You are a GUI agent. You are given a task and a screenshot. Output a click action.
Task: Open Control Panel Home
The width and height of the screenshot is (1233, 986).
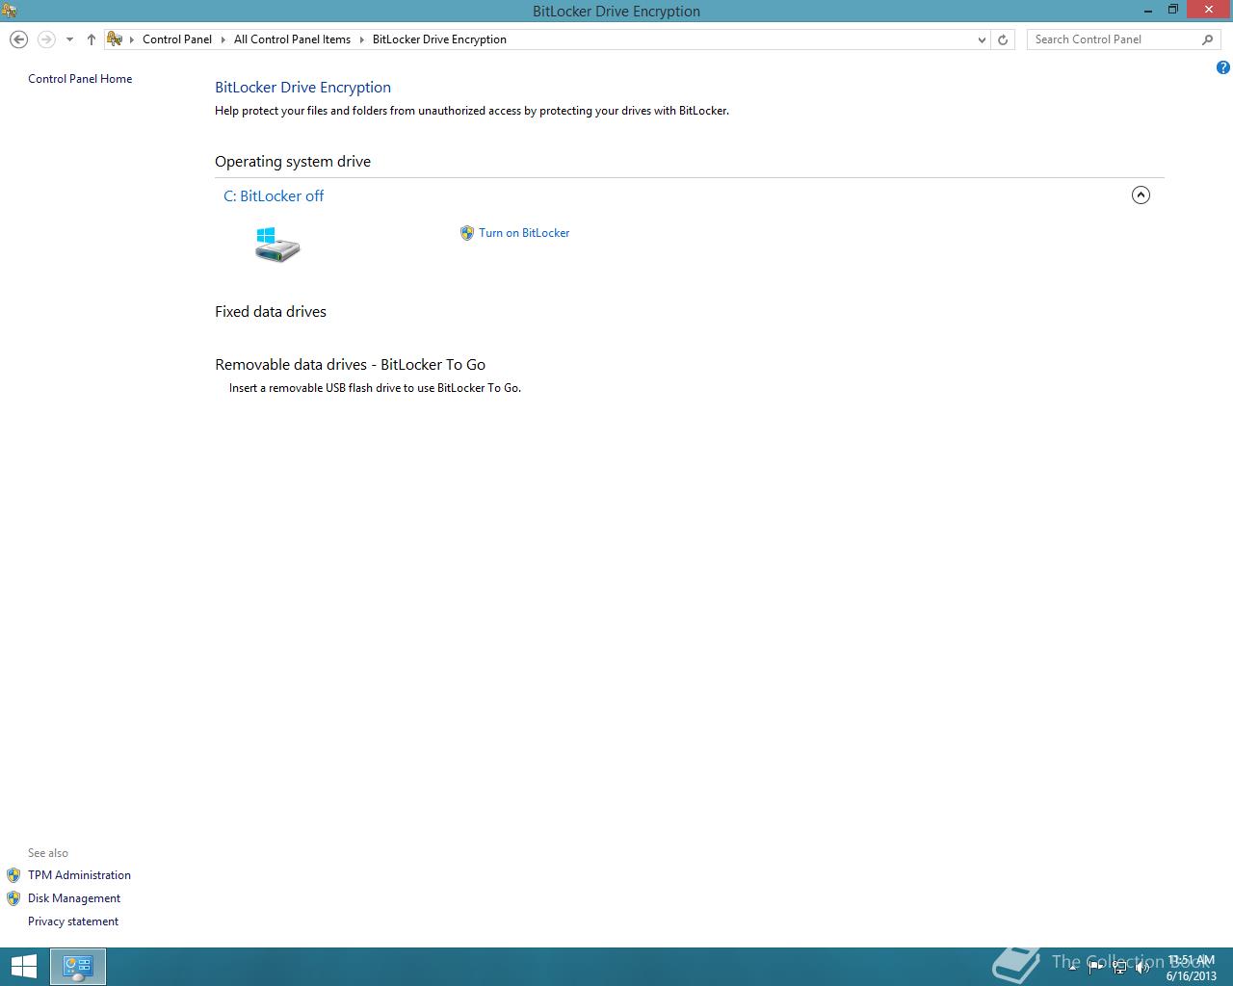(x=80, y=79)
